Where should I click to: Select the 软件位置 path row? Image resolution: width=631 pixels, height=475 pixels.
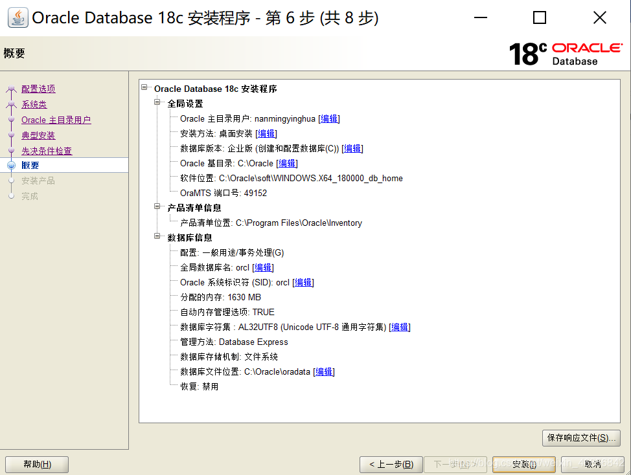pos(292,179)
